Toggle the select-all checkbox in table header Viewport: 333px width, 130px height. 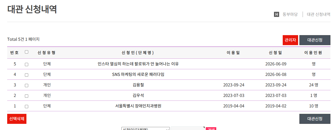tap(26, 52)
